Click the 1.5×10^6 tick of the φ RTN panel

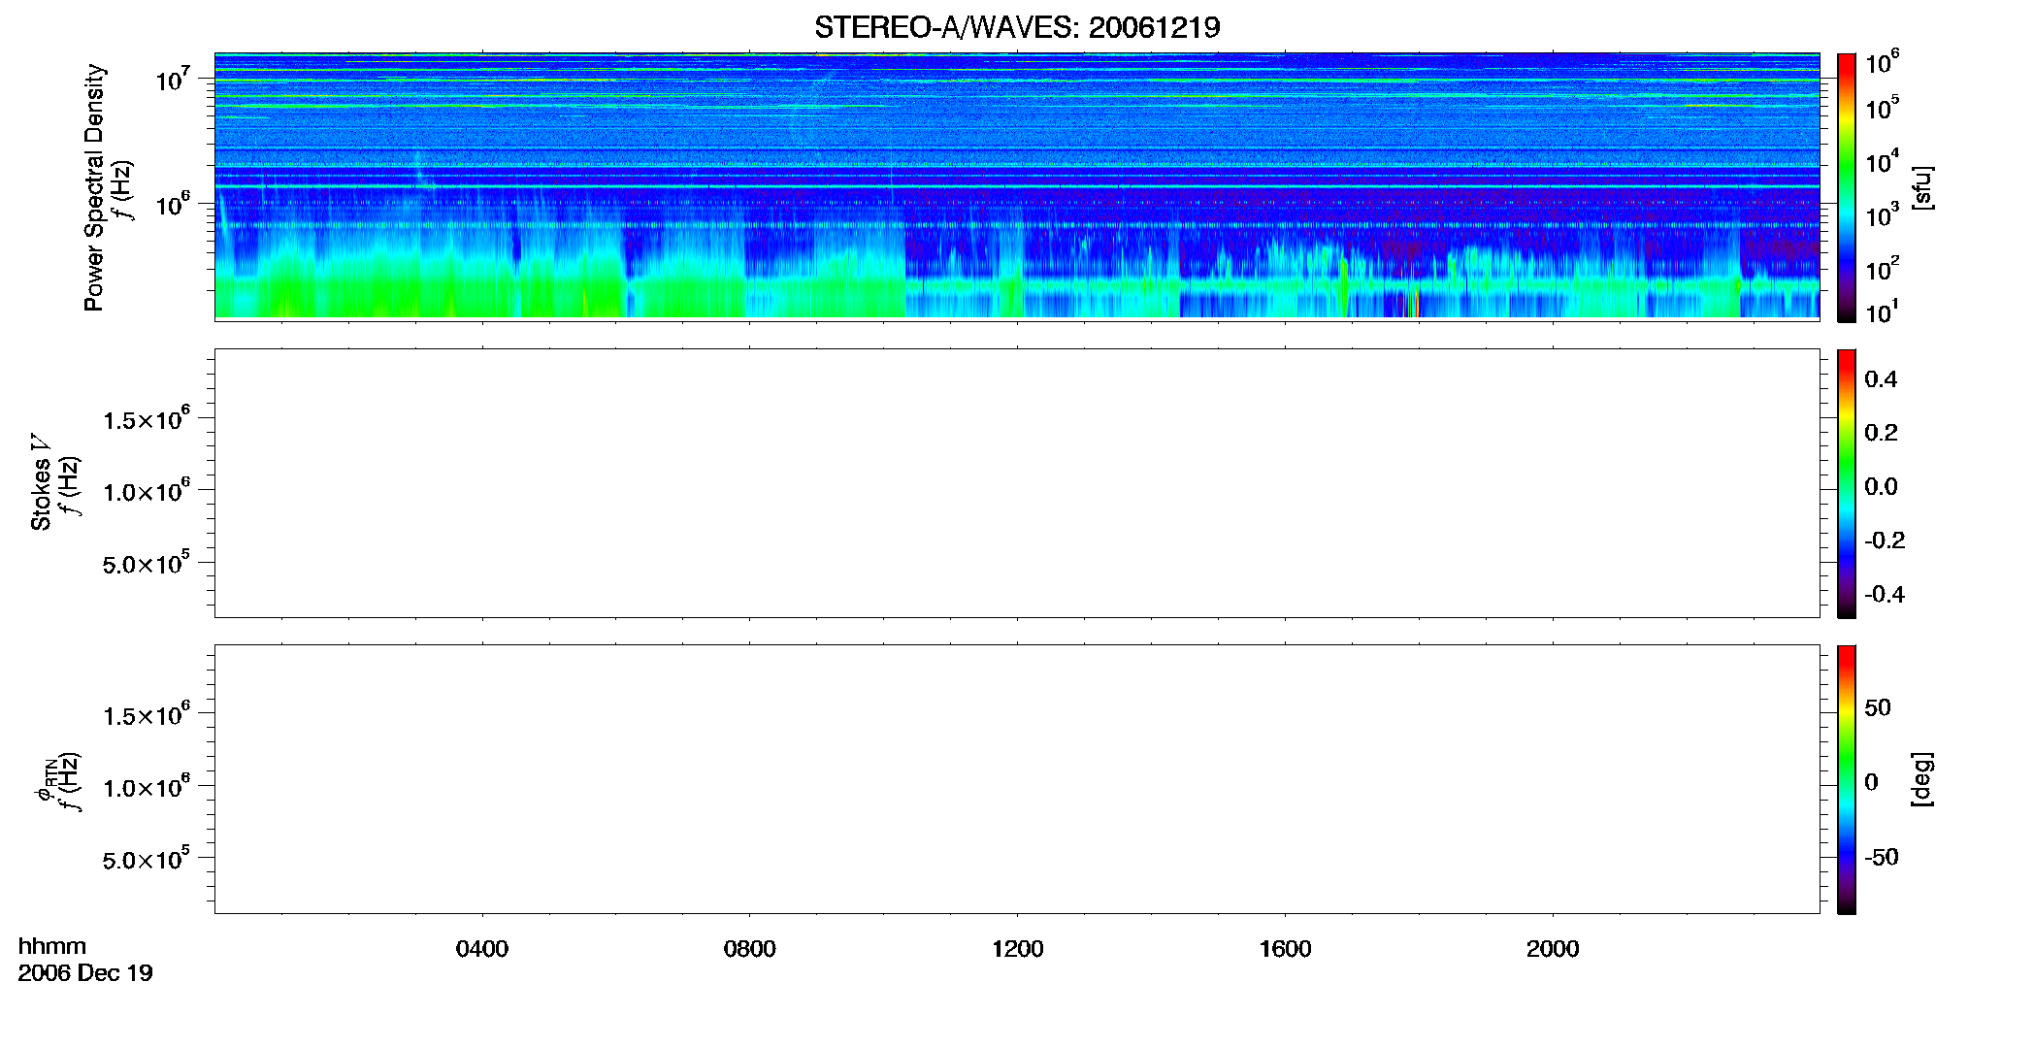[147, 714]
